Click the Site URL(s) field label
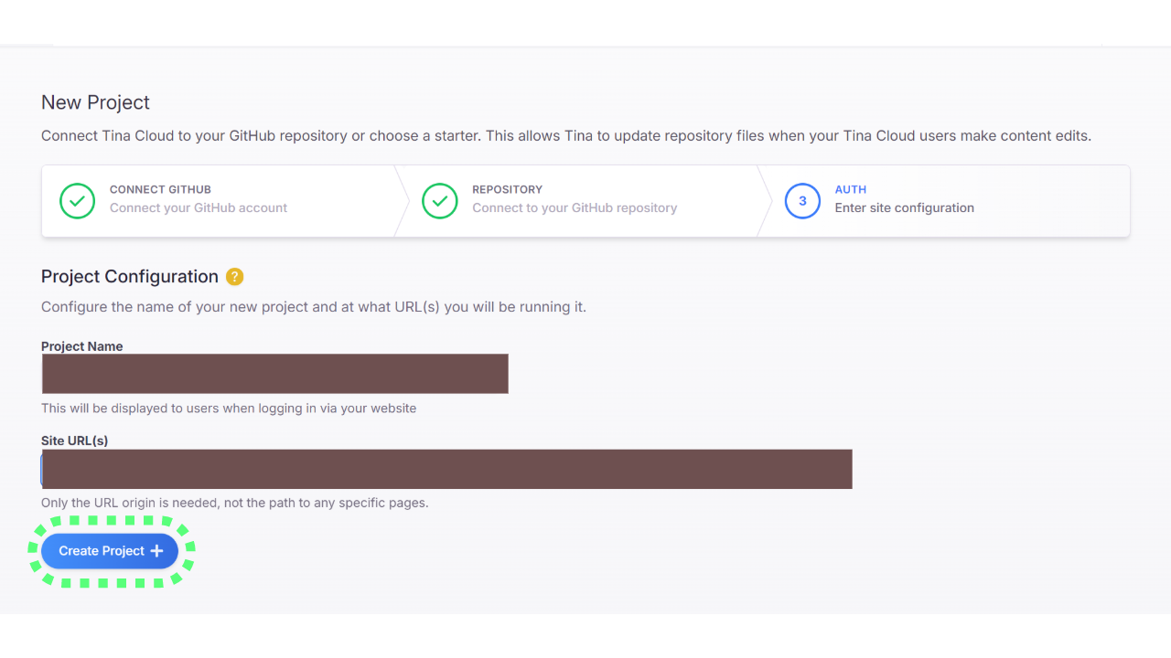Viewport: 1171px width, 658px height. (74, 440)
